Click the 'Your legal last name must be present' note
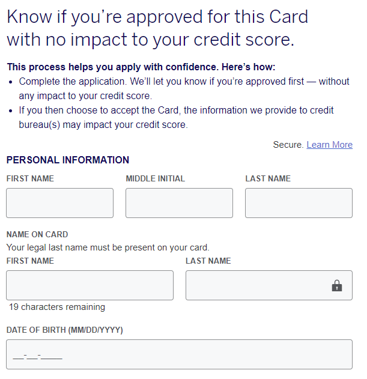The height and width of the screenshot is (379, 367). (x=108, y=247)
